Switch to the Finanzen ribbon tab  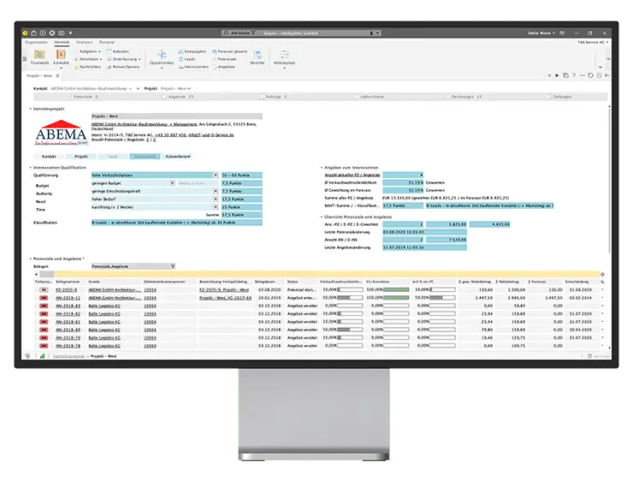tap(84, 42)
